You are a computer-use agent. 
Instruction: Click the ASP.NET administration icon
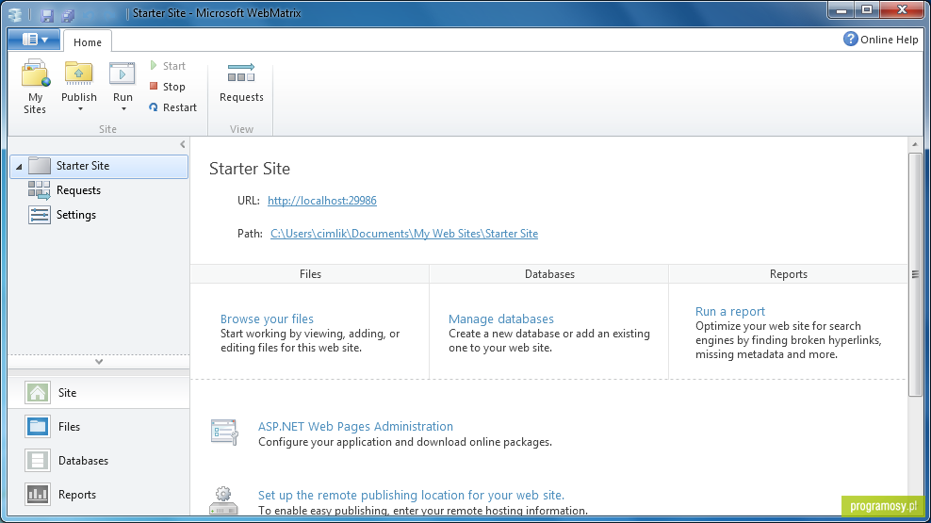pos(224,432)
